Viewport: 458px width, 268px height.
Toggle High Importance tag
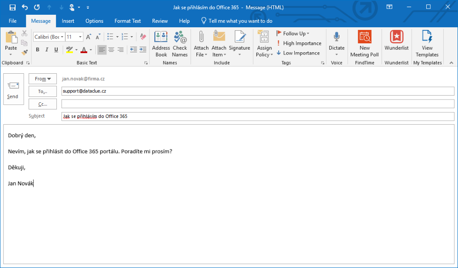click(299, 43)
